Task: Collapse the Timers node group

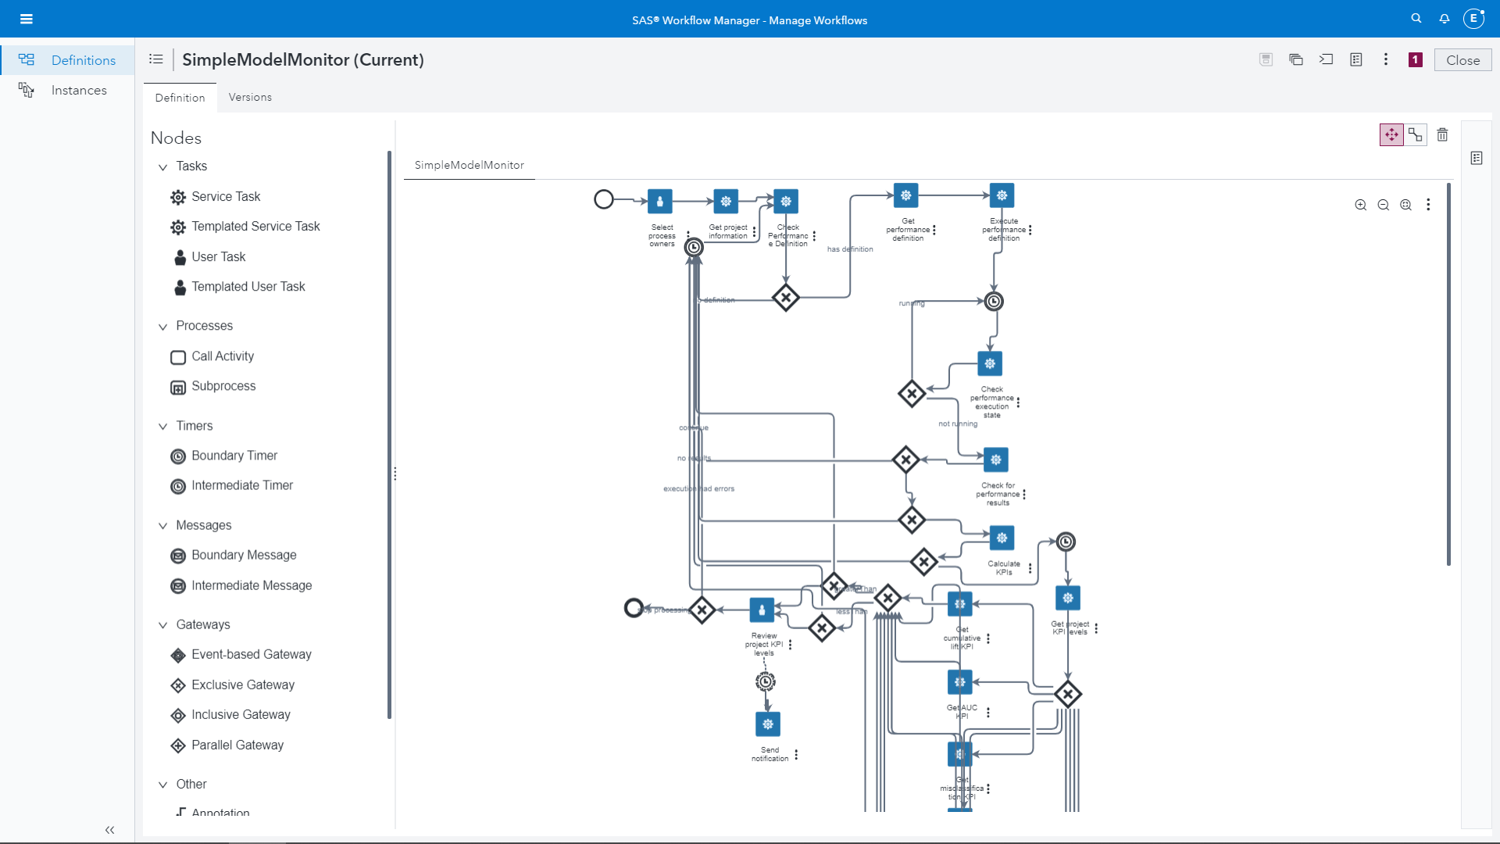Action: (x=162, y=427)
